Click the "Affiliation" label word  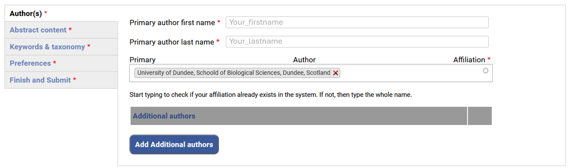(469, 60)
